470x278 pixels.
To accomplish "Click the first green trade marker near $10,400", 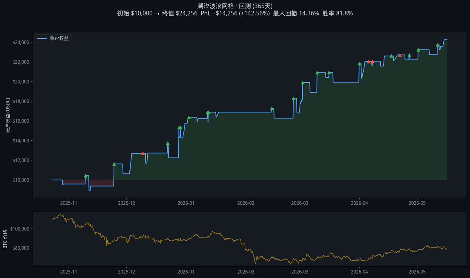I will click(86, 176).
